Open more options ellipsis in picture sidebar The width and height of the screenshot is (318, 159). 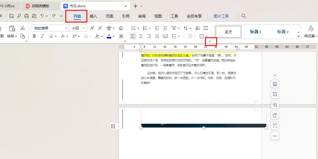pyautogui.click(x=275, y=136)
